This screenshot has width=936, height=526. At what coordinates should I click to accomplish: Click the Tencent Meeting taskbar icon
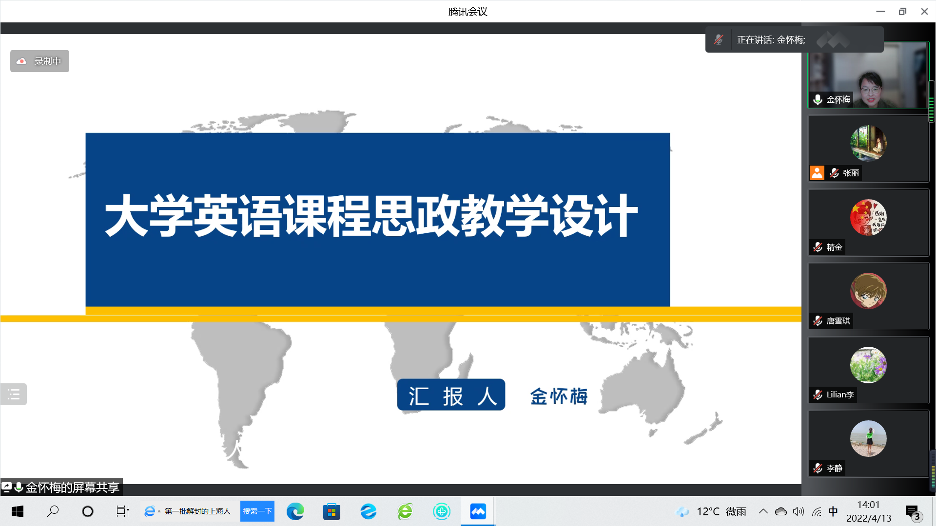click(478, 511)
